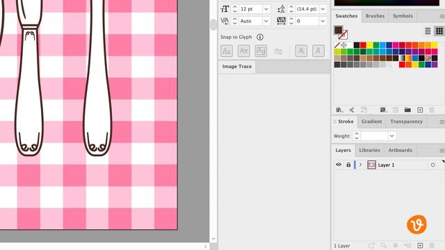
Task: Open leading dropdown showing 14.4 pt
Action: [323, 9]
